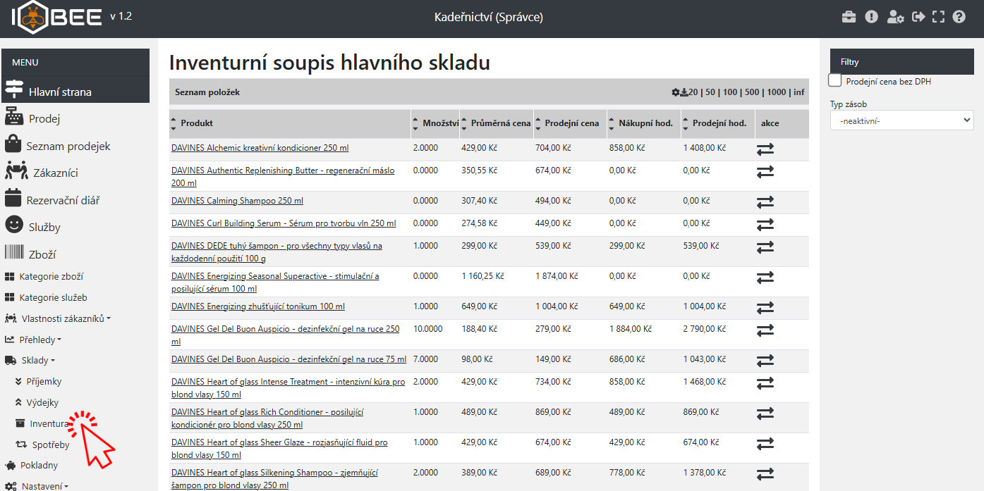This screenshot has height=491, width=984.
Task: Open Gel Del Buon Auspicio 75 ml link
Action: coord(288,359)
